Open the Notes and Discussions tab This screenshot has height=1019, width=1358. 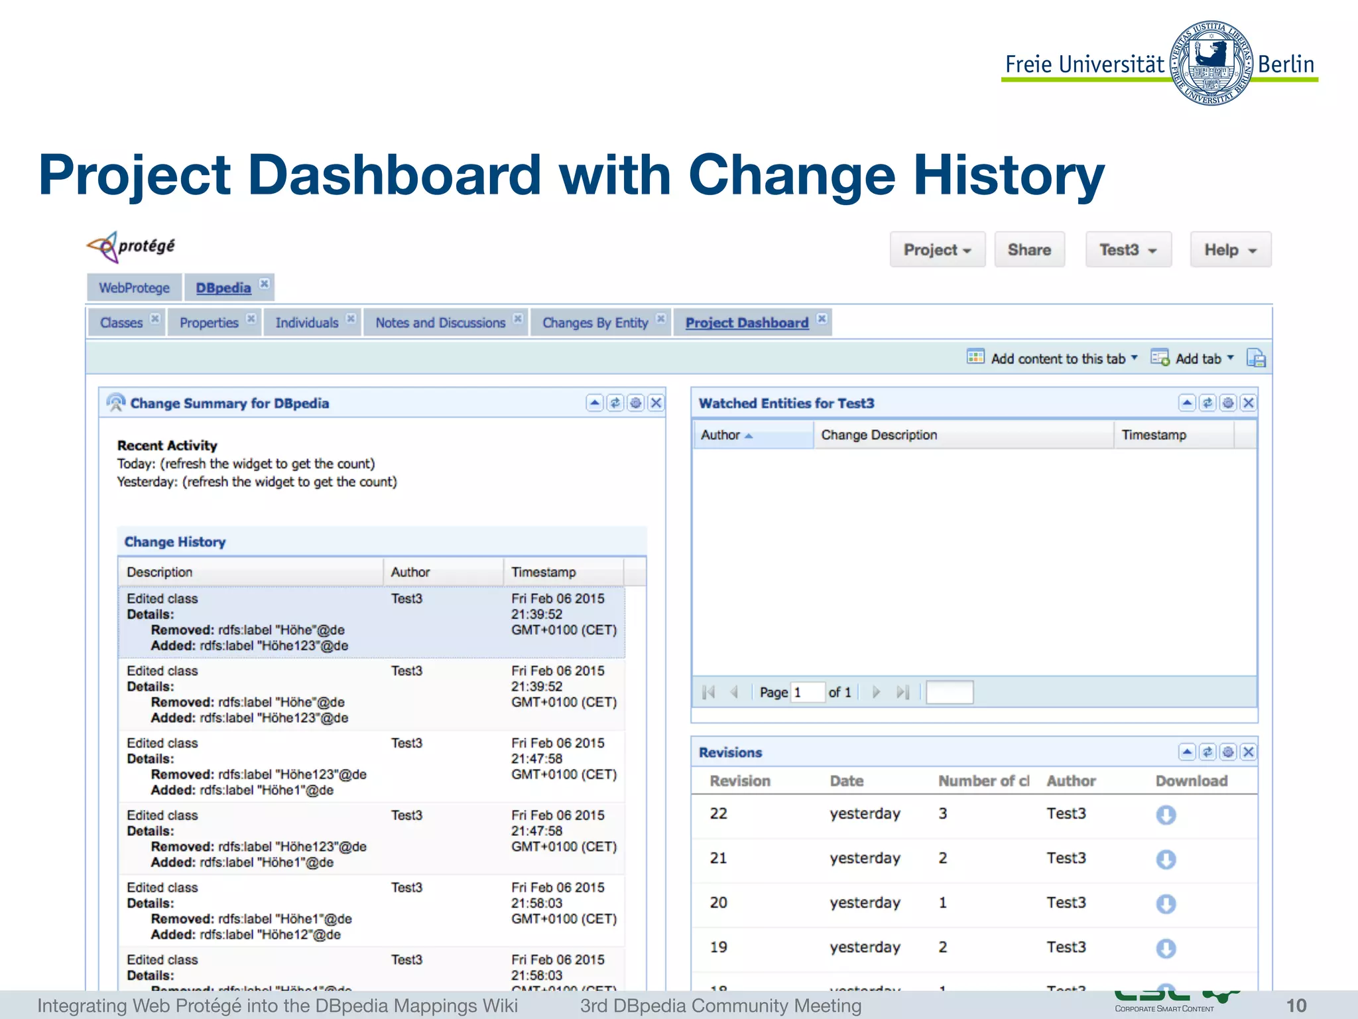pyautogui.click(x=440, y=323)
